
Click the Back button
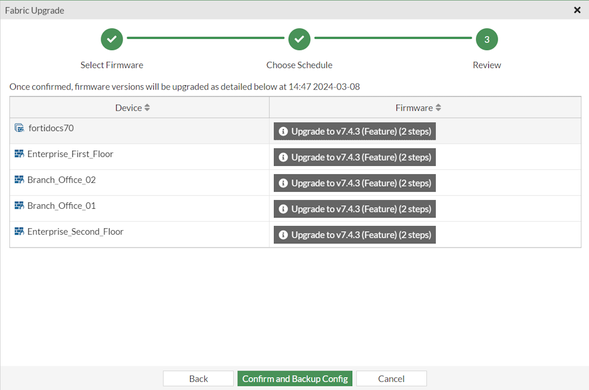[198, 378]
